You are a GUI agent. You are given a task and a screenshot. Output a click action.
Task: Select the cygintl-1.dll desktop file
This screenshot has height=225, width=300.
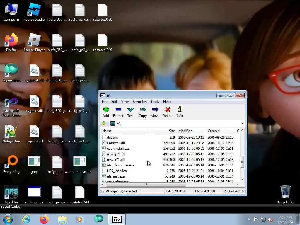point(34,73)
